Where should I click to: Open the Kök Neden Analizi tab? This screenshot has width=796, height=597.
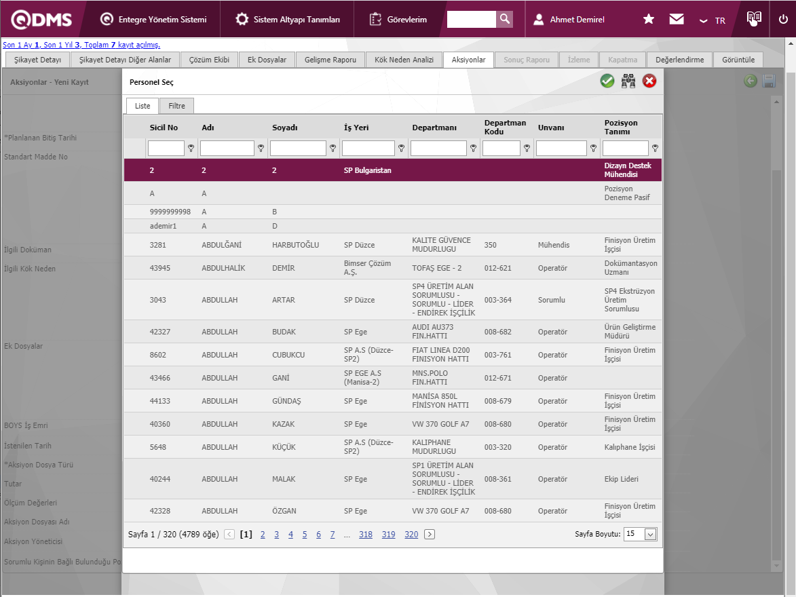click(x=404, y=60)
